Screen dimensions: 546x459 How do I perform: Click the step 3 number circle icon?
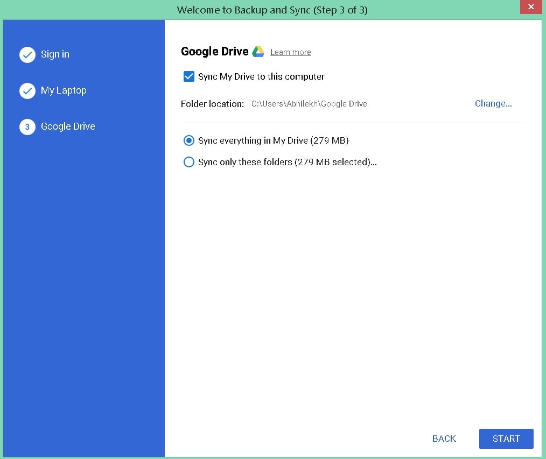coord(27,127)
